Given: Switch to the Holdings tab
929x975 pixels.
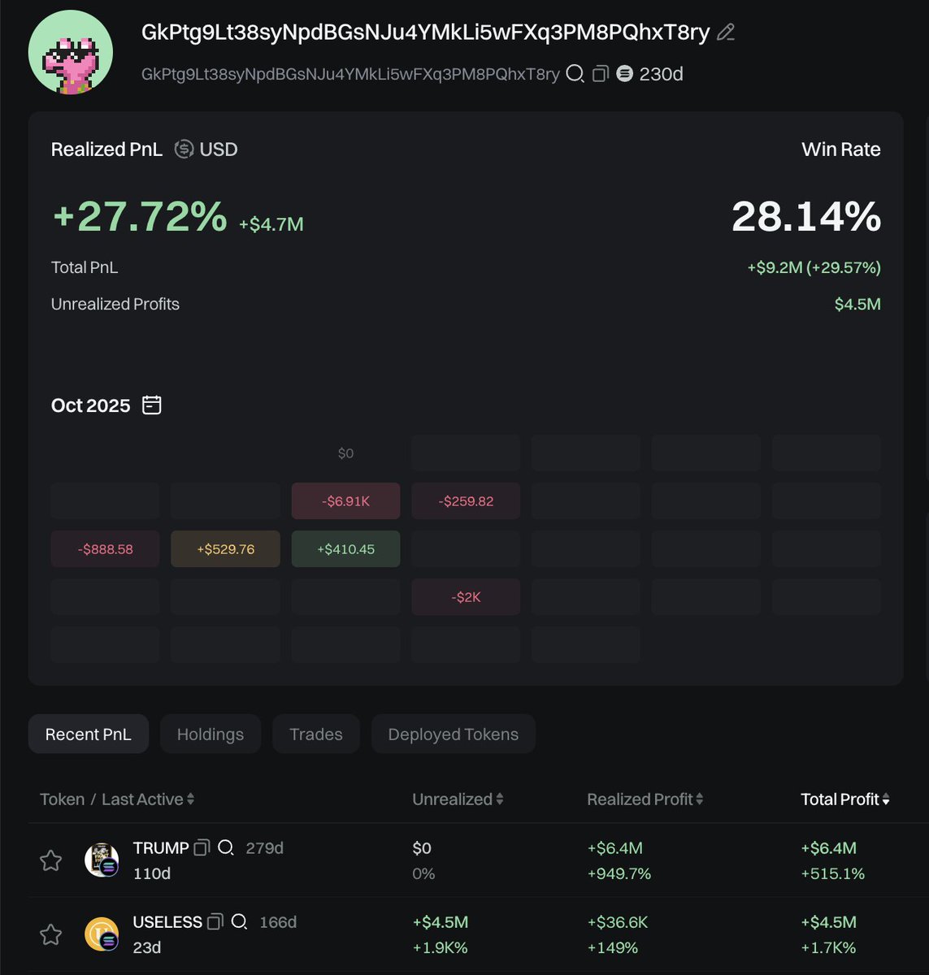Looking at the screenshot, I should [211, 734].
